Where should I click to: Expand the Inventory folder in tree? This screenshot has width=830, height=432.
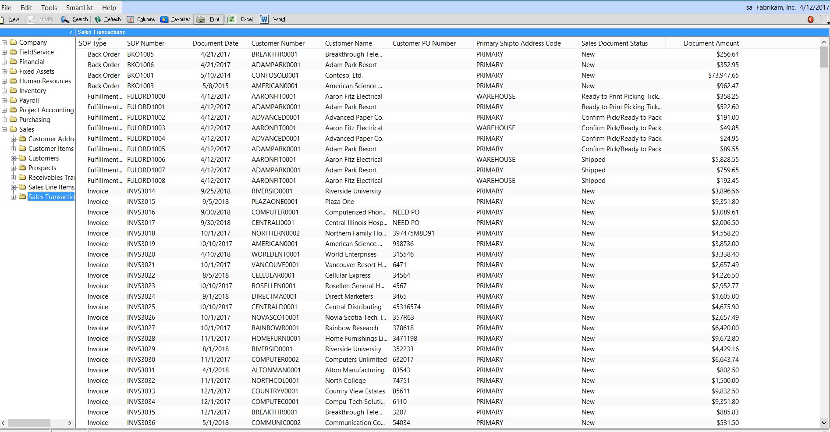click(x=4, y=91)
